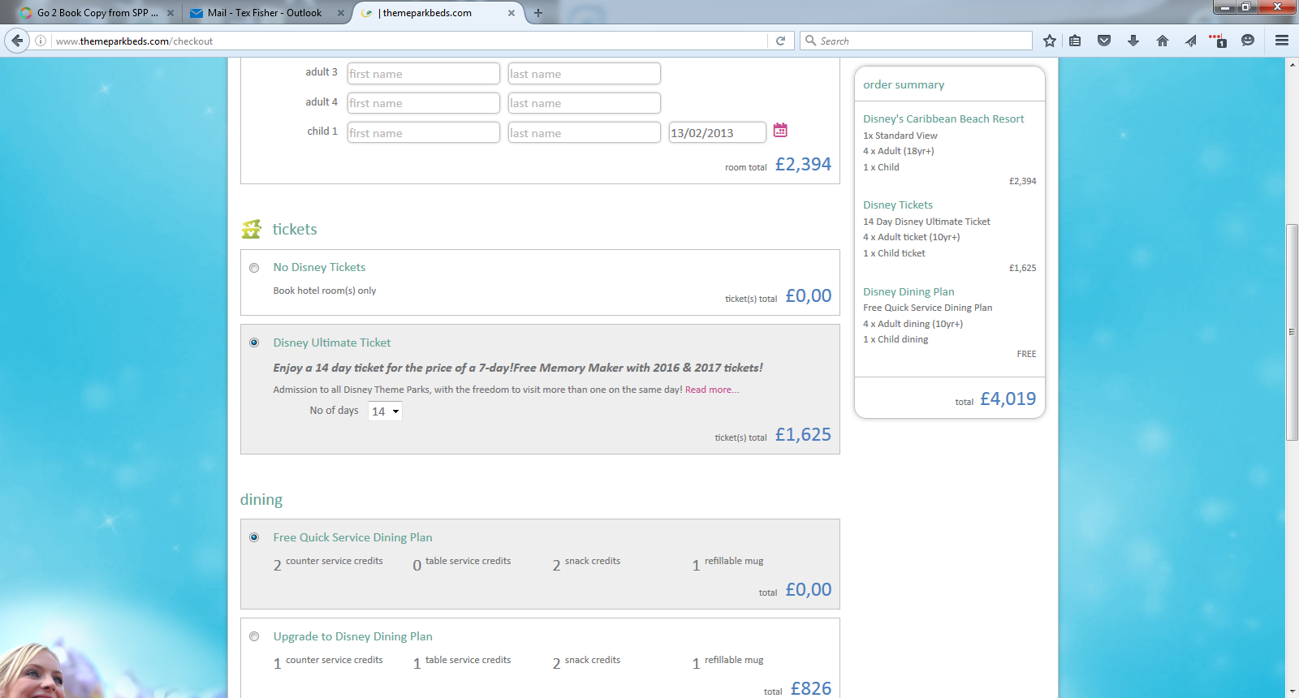Image resolution: width=1299 pixels, height=698 pixels.
Task: Select the Disney Ultimate Ticket radio button
Action: [x=254, y=343]
